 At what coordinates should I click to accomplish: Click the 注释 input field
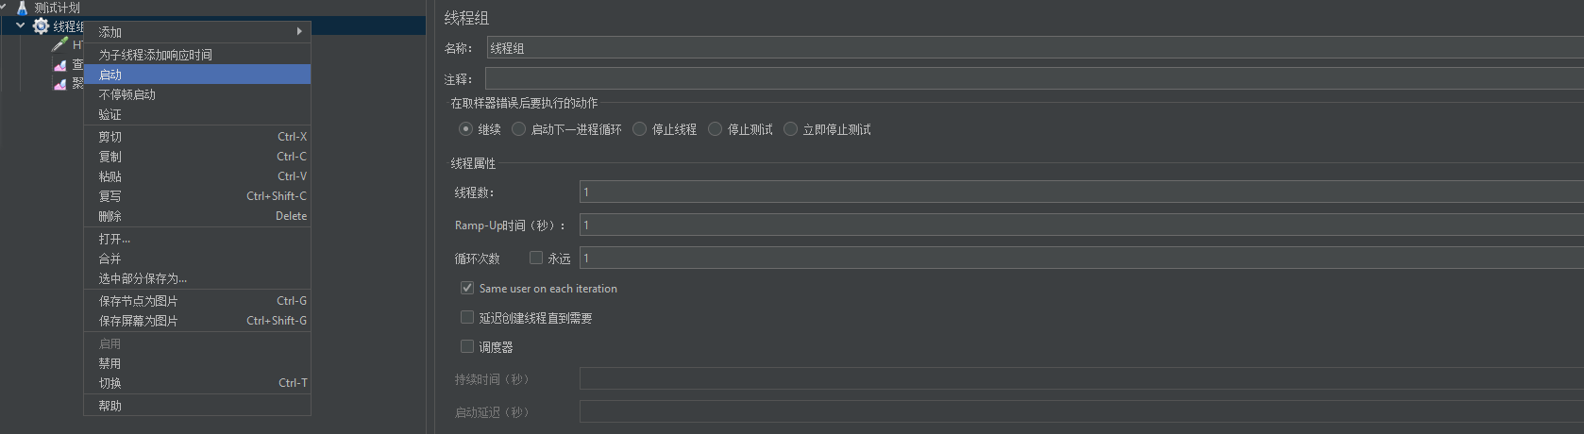click(1035, 78)
